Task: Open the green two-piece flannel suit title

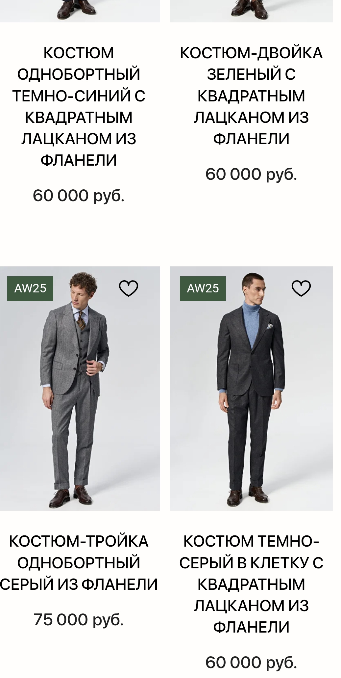Action: coord(251,96)
